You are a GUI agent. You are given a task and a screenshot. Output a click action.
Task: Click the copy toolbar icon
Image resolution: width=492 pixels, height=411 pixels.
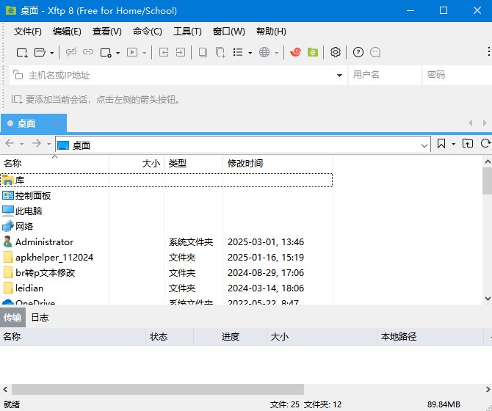[x=203, y=52]
